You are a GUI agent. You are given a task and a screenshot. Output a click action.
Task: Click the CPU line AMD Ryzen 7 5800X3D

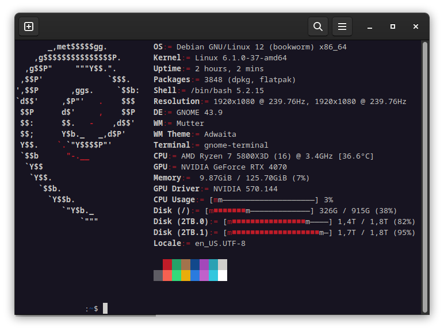[263, 156]
